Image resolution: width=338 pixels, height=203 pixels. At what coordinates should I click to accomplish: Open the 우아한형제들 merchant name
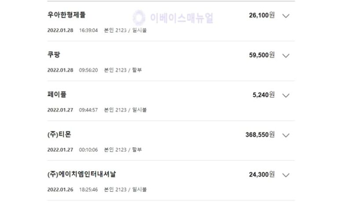coord(66,14)
